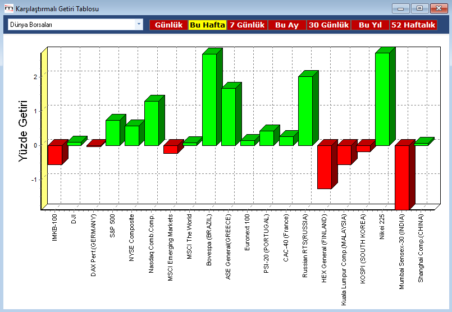
Task: Click the 'MSCI The World' axis label
Action: click(x=189, y=236)
